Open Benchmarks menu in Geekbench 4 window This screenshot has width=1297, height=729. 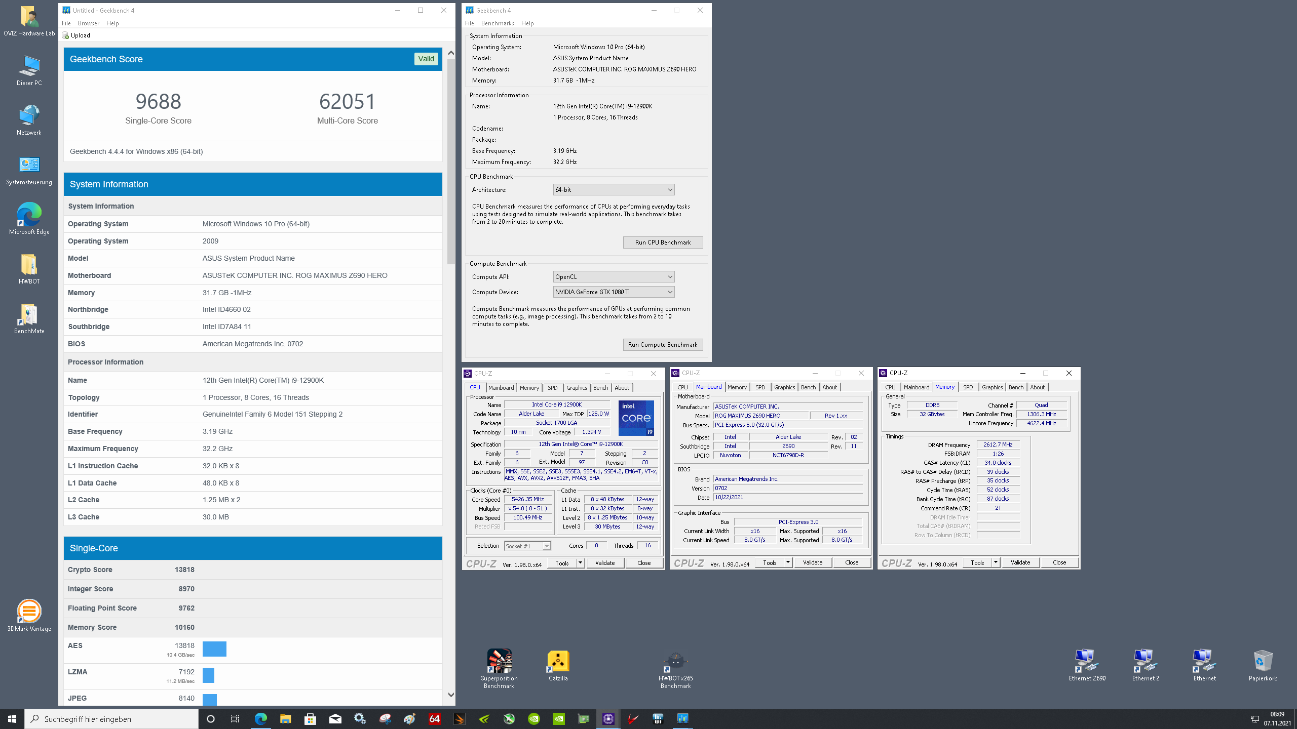(498, 23)
